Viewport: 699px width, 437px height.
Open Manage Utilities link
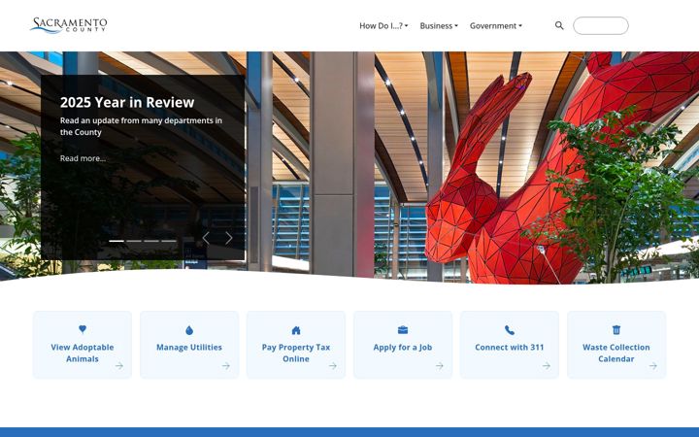(x=189, y=345)
